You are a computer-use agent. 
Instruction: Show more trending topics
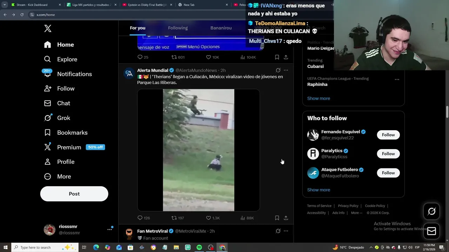[x=319, y=98]
